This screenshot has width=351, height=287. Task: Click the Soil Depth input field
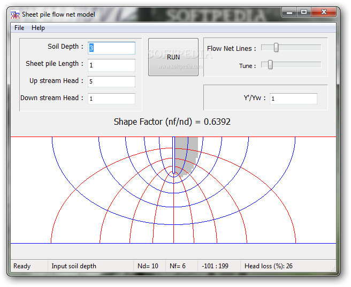[111, 48]
